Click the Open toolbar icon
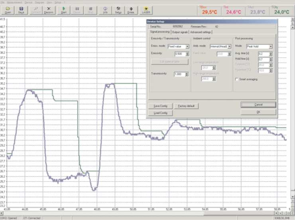This screenshot has width=295, height=220. tap(8, 10)
